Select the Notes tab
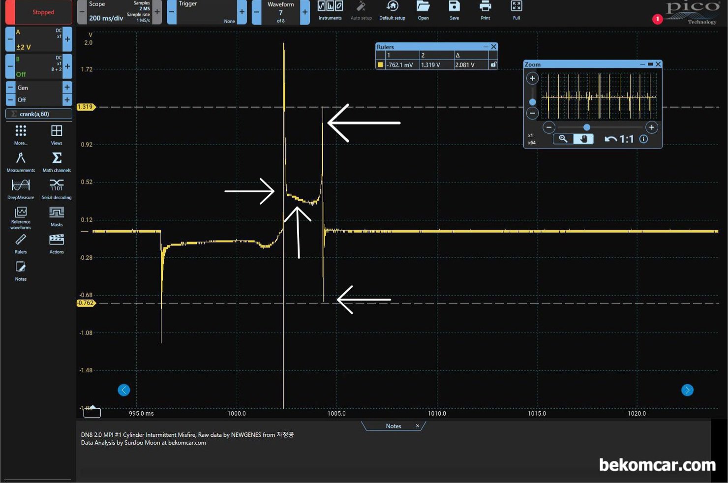This screenshot has width=728, height=483. click(394, 426)
